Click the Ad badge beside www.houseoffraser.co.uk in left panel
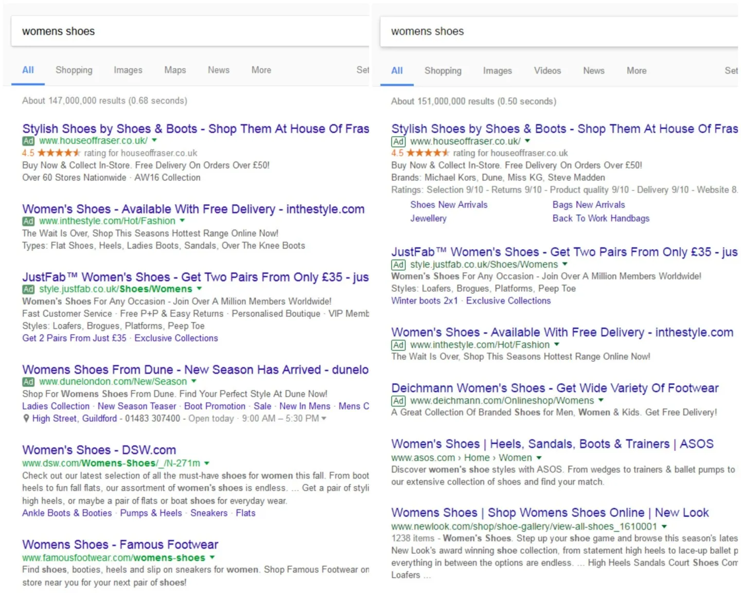The image size is (741, 596). pos(28,141)
